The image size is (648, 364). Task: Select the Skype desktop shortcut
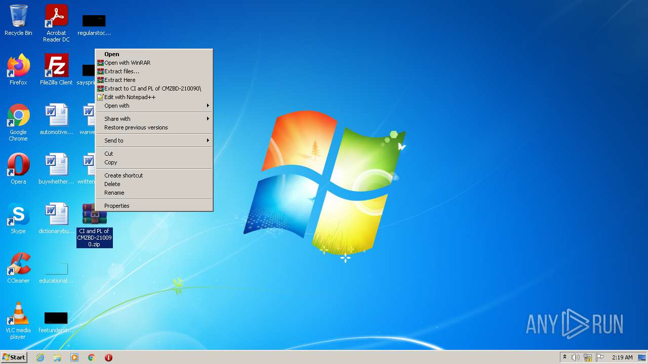coord(18,218)
